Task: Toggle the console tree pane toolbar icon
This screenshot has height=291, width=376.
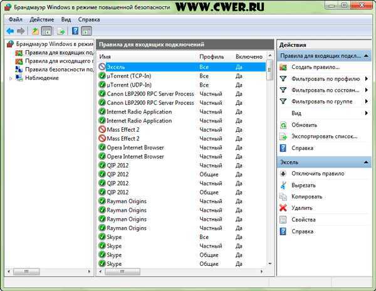Action: (47, 31)
